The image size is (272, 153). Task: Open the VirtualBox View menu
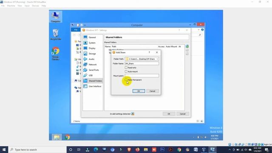coord(20,6)
